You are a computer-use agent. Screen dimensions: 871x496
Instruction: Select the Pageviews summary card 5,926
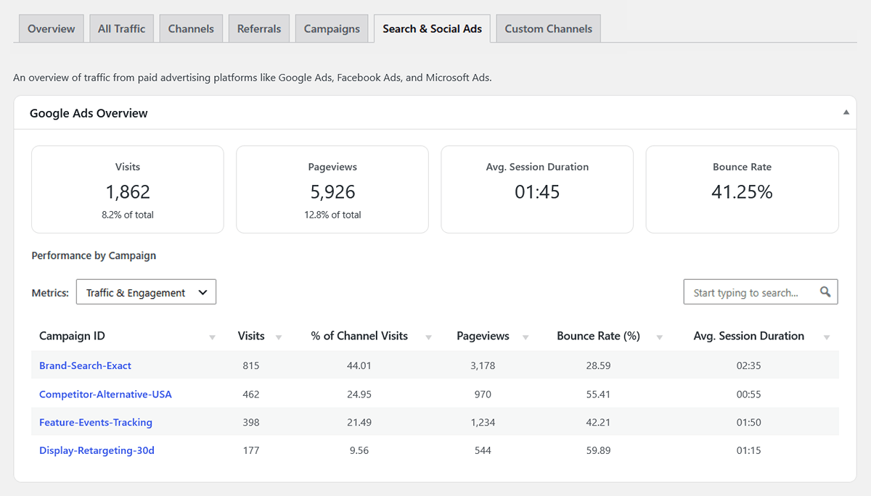click(332, 189)
